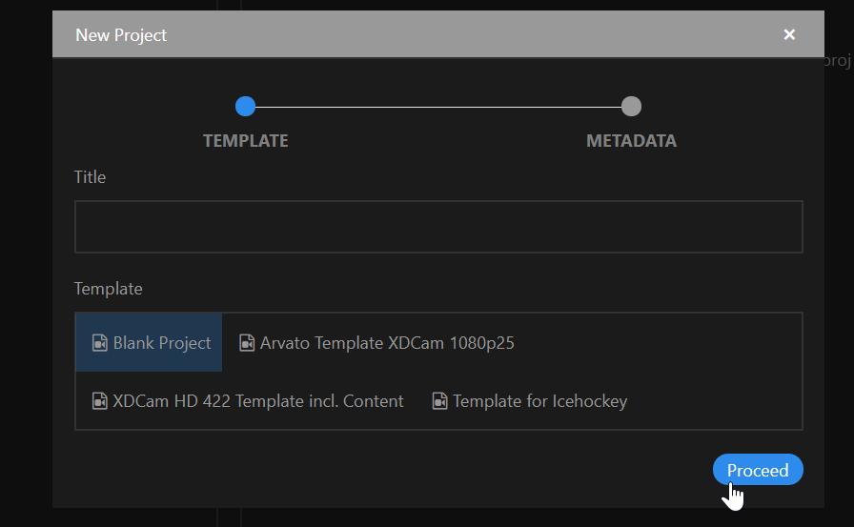
Task: Select Arvato Template XDCam 1080p25
Action: coord(376,343)
